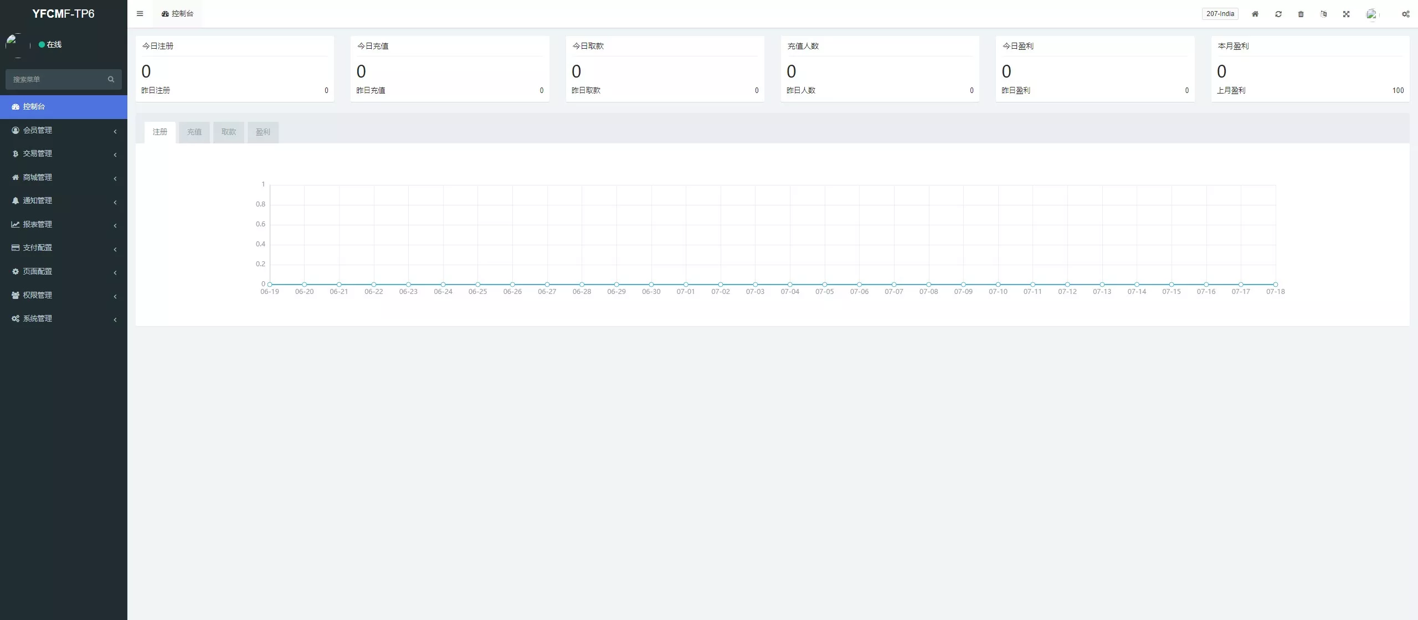
Task: Click the trash icon to clear cache
Action: point(1301,14)
